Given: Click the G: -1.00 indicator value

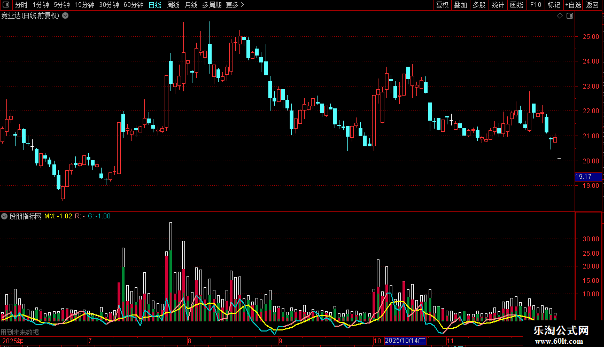Looking at the screenshot, I should click(99, 216).
